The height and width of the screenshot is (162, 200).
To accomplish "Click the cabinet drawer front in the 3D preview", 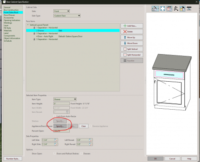I will [169, 75].
